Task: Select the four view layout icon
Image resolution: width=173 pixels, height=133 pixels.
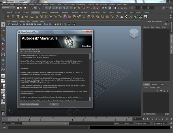Action: coord(3,81)
